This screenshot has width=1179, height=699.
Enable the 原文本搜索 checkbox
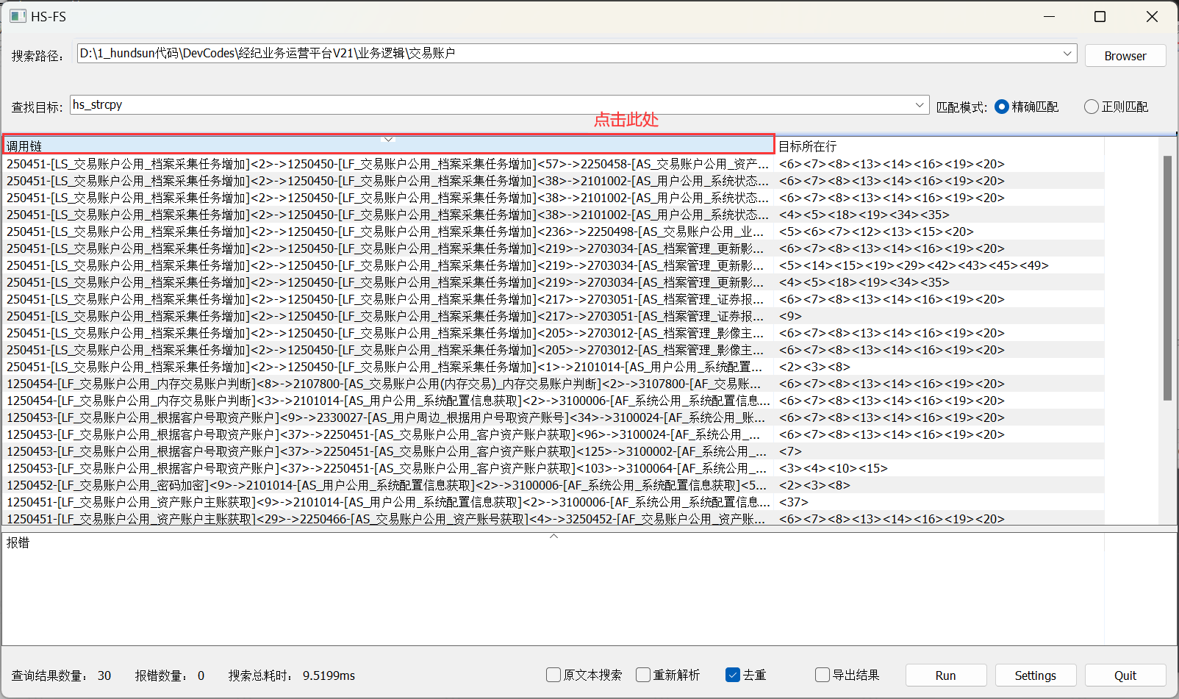tap(553, 675)
